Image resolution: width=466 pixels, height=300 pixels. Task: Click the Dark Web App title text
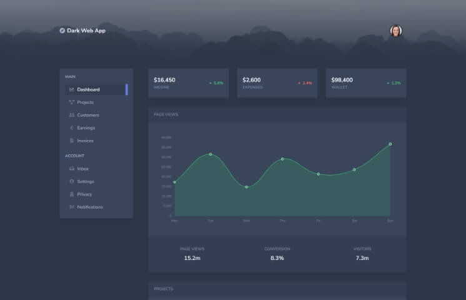coord(86,31)
